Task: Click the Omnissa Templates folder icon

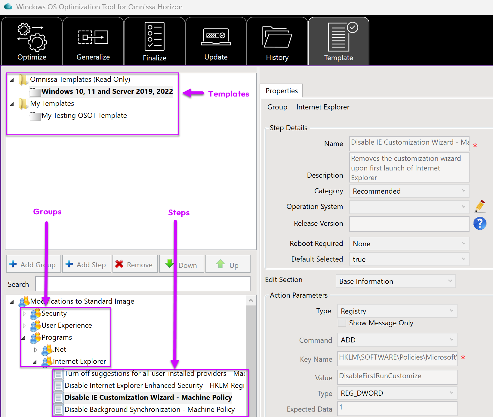Action: (x=23, y=80)
